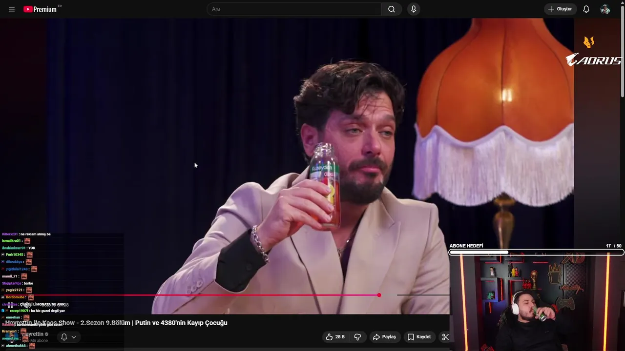The width and height of the screenshot is (625, 351).
Task: Pause the video via pause control
Action: pos(10,305)
